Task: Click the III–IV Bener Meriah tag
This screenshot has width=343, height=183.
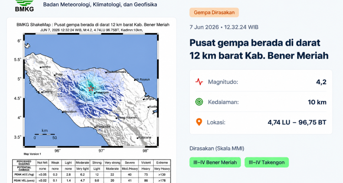Action: (x=215, y=162)
